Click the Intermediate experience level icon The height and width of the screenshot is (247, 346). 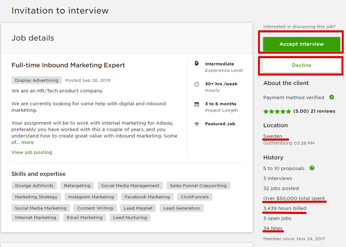(x=196, y=63)
